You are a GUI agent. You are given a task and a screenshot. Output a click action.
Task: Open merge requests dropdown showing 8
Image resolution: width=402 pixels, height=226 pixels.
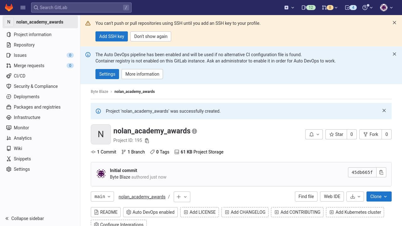pos(329,8)
